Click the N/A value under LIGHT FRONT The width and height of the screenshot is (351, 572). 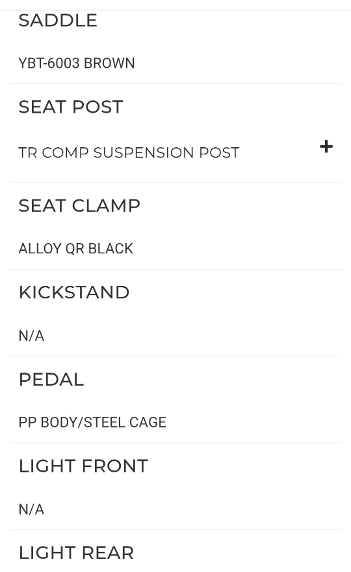(31, 509)
